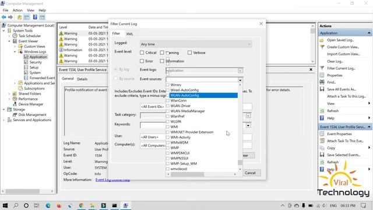Image resolution: width=373 pixels, height=210 pixels.
Task: Check the WlanConn event source
Action: coord(168,100)
